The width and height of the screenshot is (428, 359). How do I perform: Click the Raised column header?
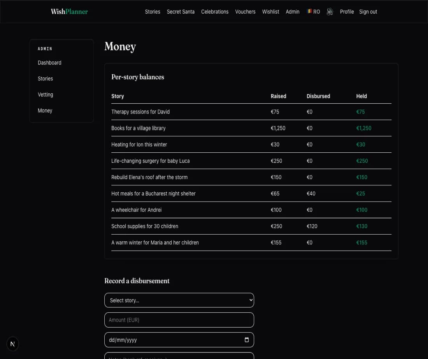279,96
